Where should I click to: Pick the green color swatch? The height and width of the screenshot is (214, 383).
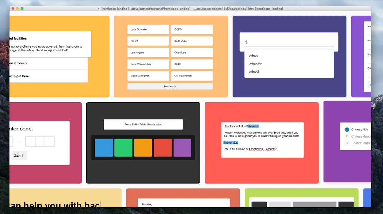click(x=123, y=148)
